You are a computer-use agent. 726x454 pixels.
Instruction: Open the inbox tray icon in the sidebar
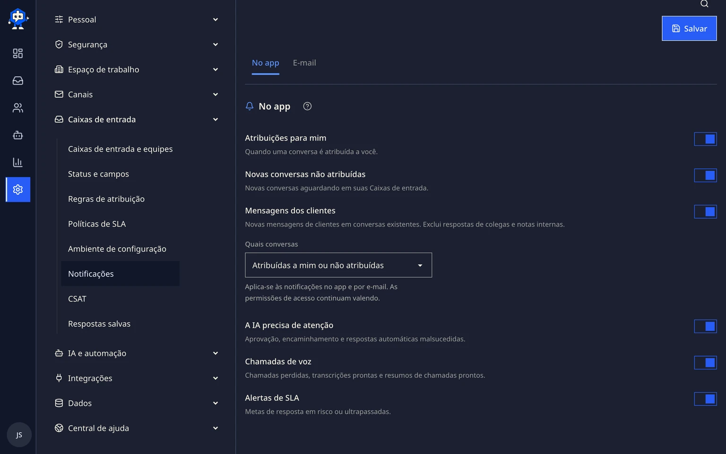click(18, 81)
